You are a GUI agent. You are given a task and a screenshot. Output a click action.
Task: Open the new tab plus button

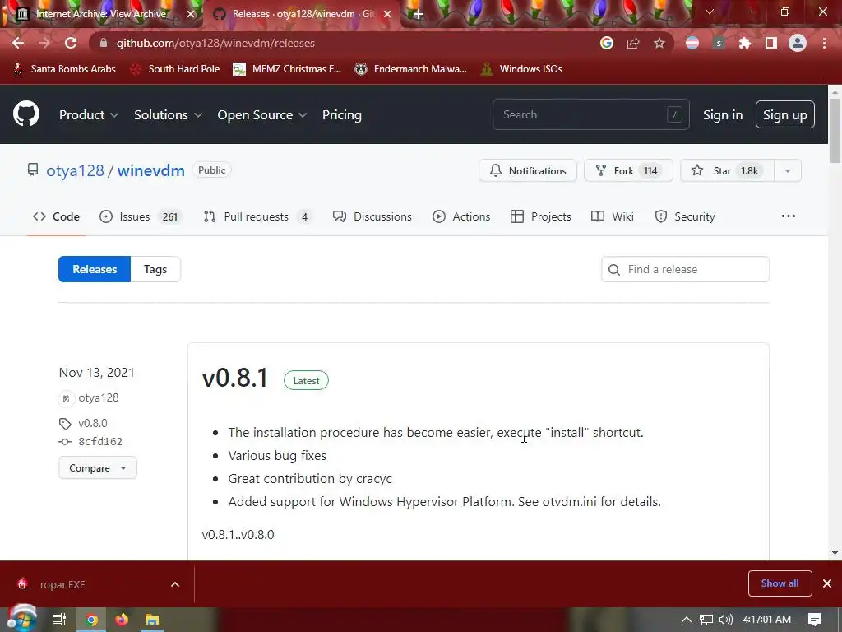(x=419, y=14)
